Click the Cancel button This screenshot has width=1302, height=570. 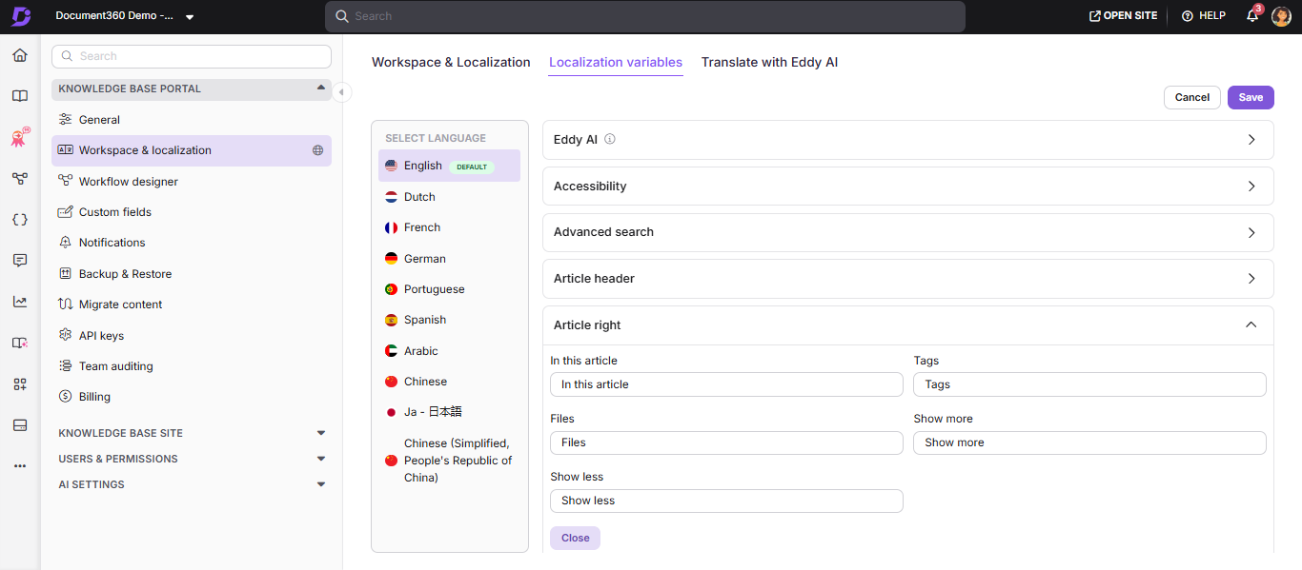[x=1191, y=97]
